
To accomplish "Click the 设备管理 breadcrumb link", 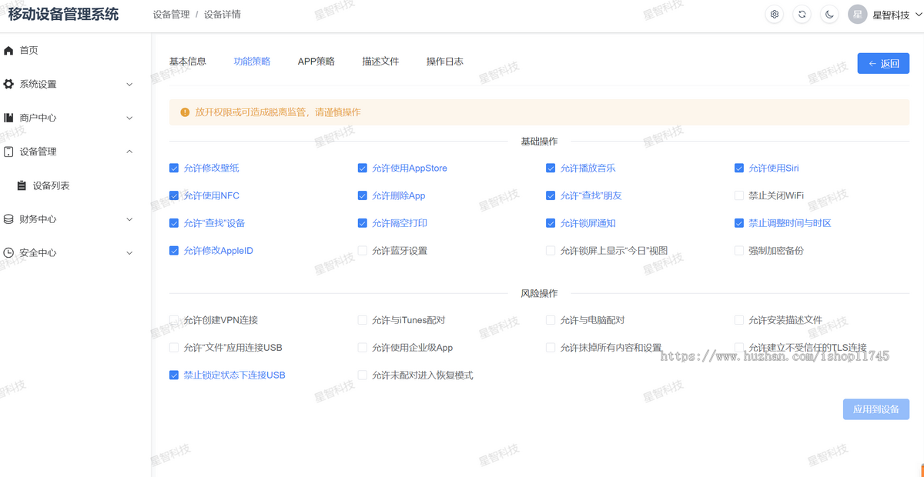I will point(172,15).
